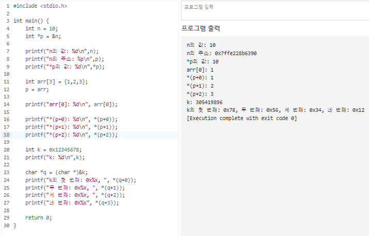Click the '프로그램 출력' heading
Viewport: 369px width, 236px height.
pos(201,28)
